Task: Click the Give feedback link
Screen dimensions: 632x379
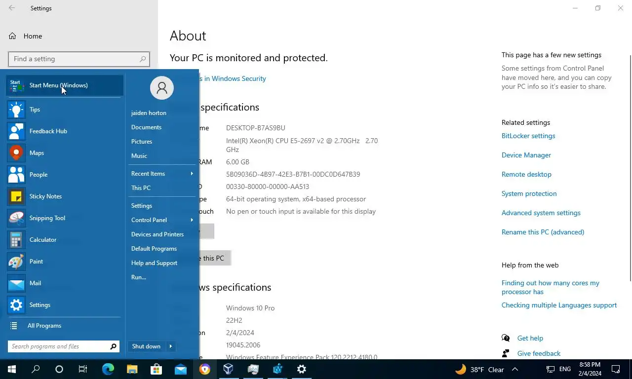Action: pos(539,353)
